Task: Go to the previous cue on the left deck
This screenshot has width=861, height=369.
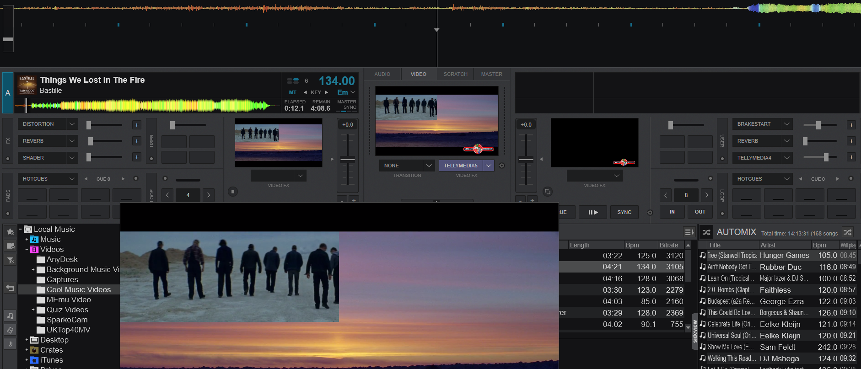Action: (x=86, y=179)
